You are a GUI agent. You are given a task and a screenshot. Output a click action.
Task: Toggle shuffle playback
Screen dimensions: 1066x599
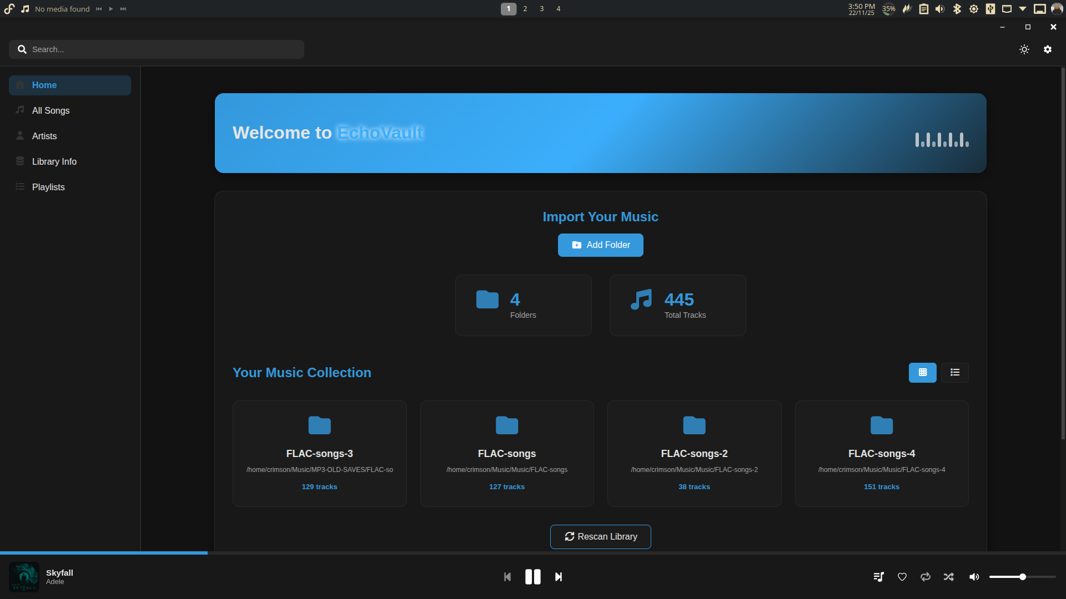949,577
